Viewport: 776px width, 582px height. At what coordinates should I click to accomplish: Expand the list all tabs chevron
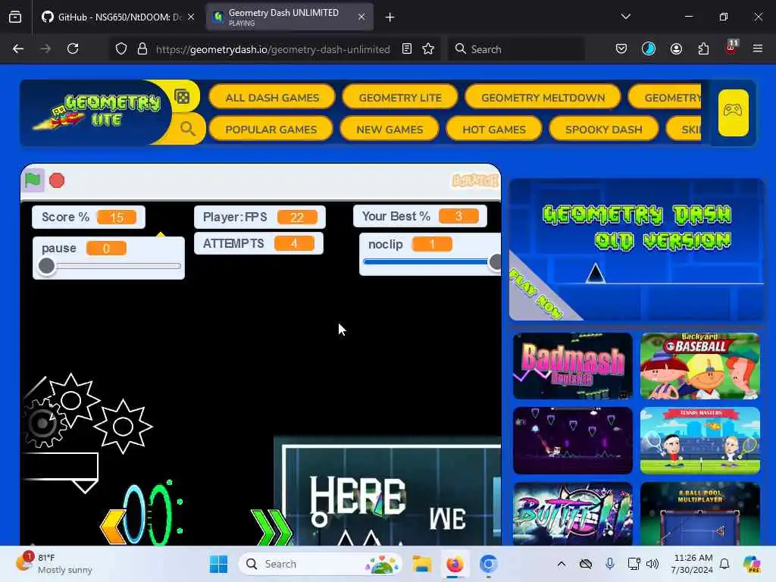[x=625, y=17]
